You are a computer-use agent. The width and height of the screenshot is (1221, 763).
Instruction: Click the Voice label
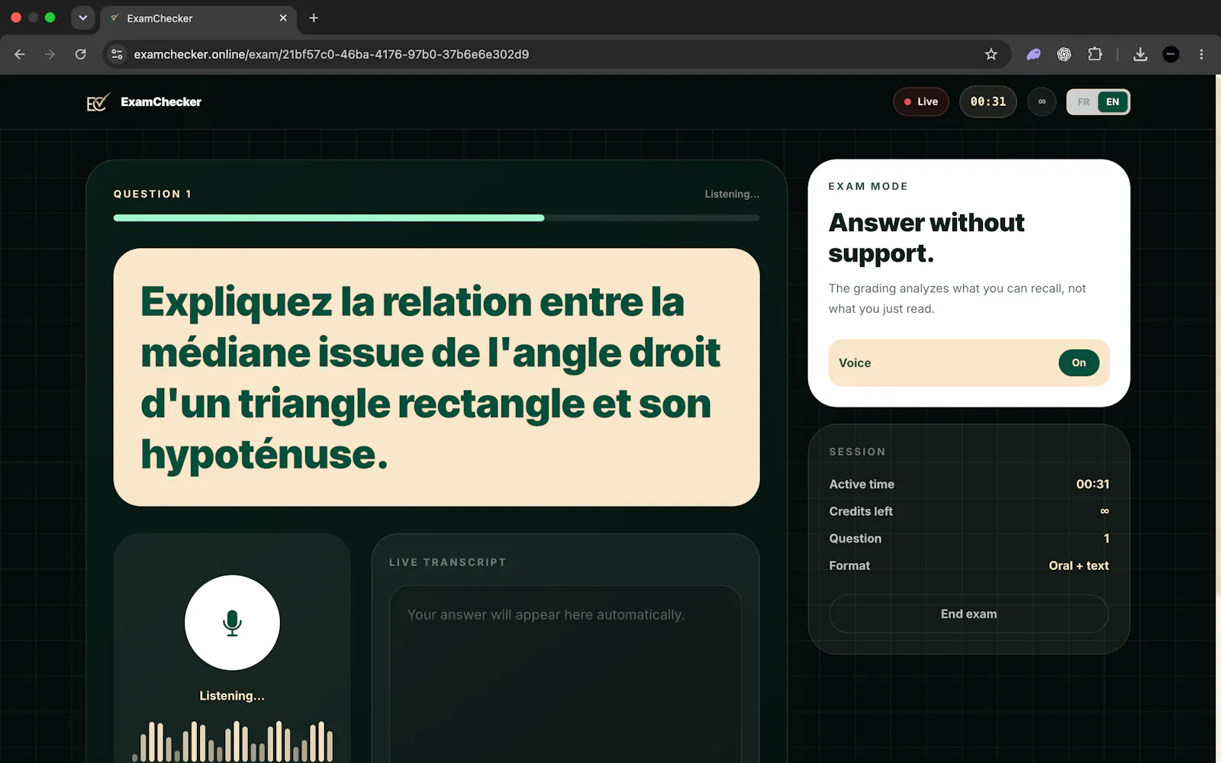point(855,363)
